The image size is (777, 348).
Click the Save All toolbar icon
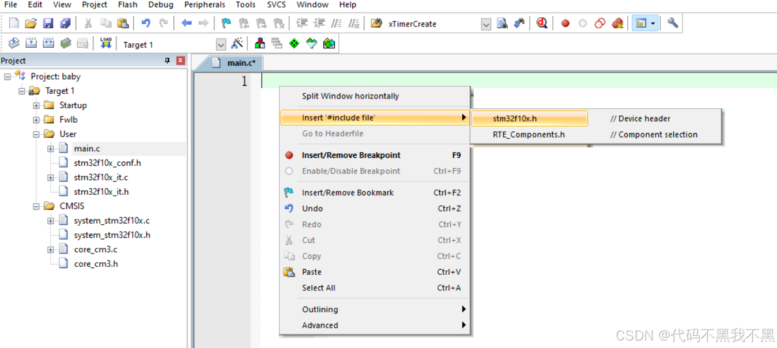65,24
